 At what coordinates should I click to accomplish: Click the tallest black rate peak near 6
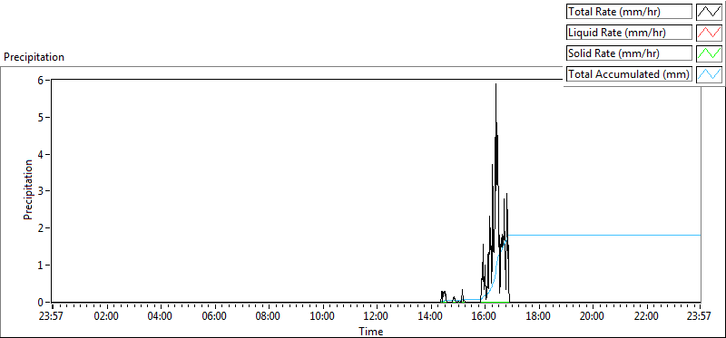495,111
